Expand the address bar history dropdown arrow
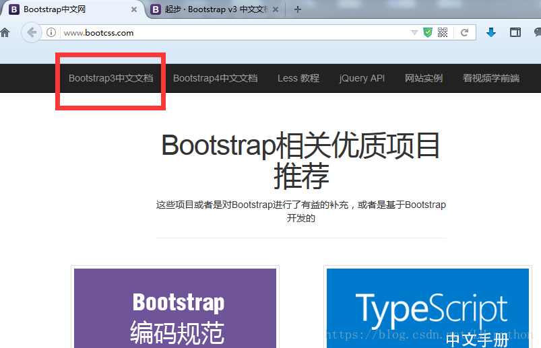Screen dimensions: 541x348 415,33
